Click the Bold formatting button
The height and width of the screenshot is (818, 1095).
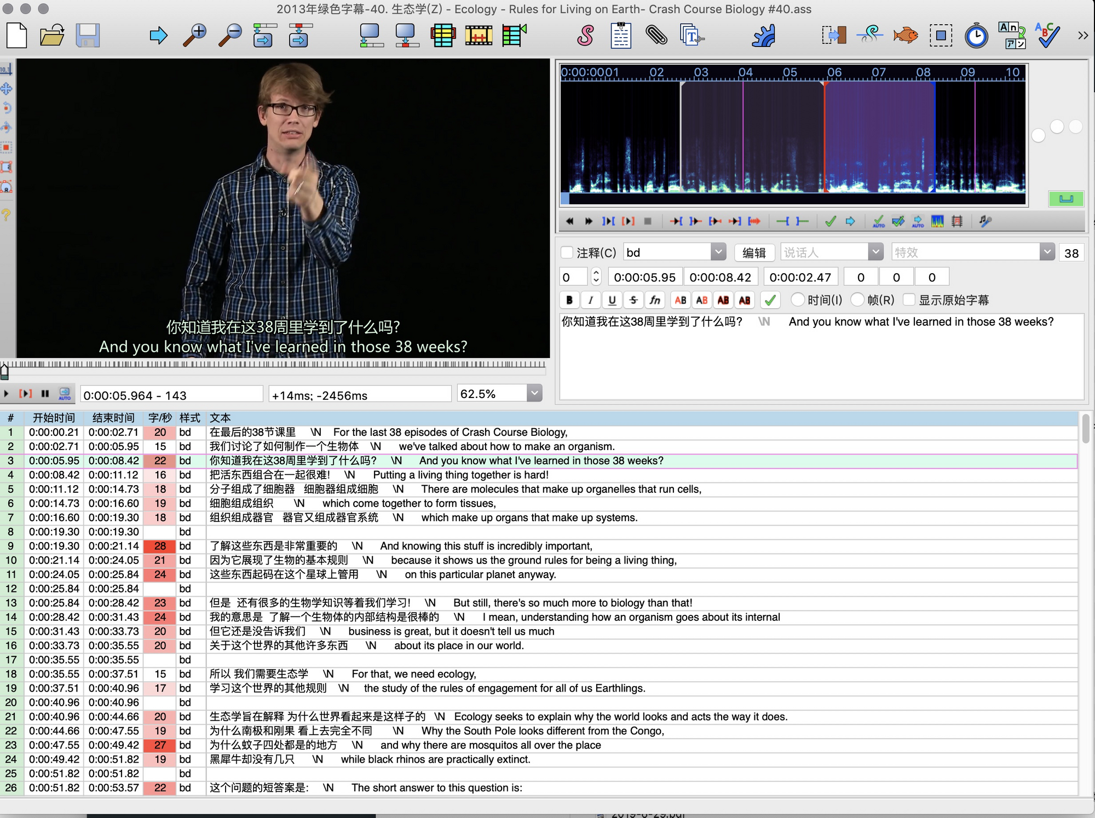pos(569,299)
